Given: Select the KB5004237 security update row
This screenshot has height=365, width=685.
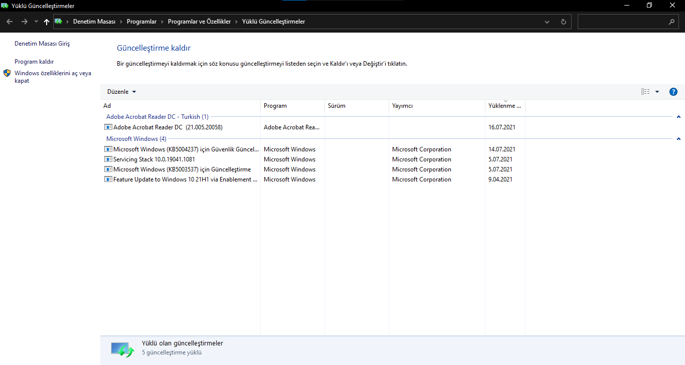Looking at the screenshot, I should tap(186, 149).
